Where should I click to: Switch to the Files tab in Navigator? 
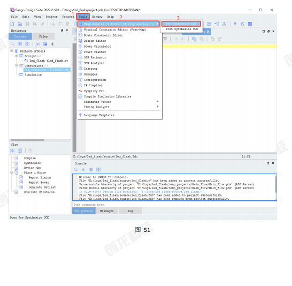43,36
